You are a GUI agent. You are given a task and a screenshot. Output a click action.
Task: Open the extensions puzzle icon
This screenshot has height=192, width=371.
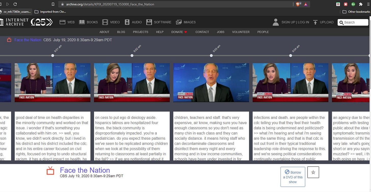(361, 4)
